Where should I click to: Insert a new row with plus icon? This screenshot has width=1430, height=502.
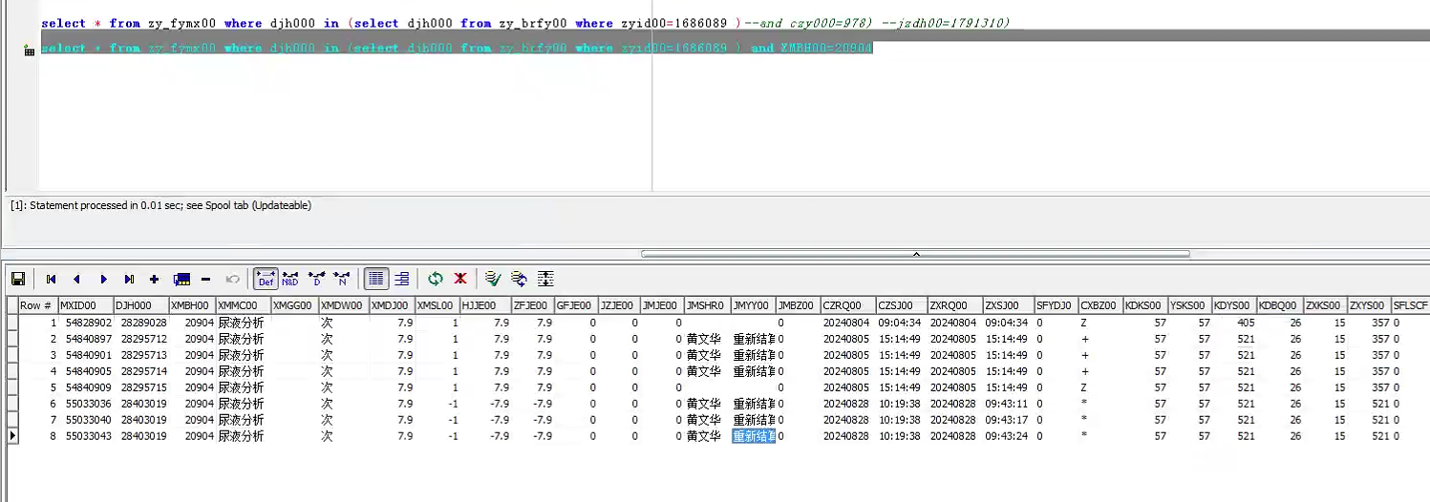154,279
